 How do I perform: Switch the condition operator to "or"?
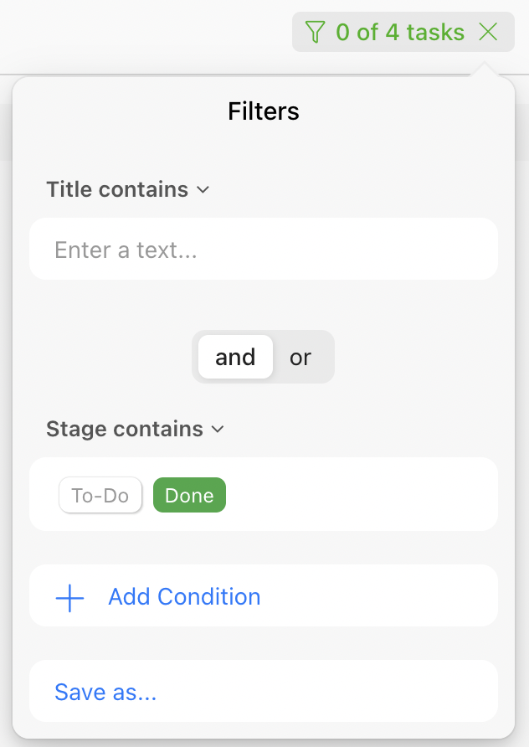[300, 358]
